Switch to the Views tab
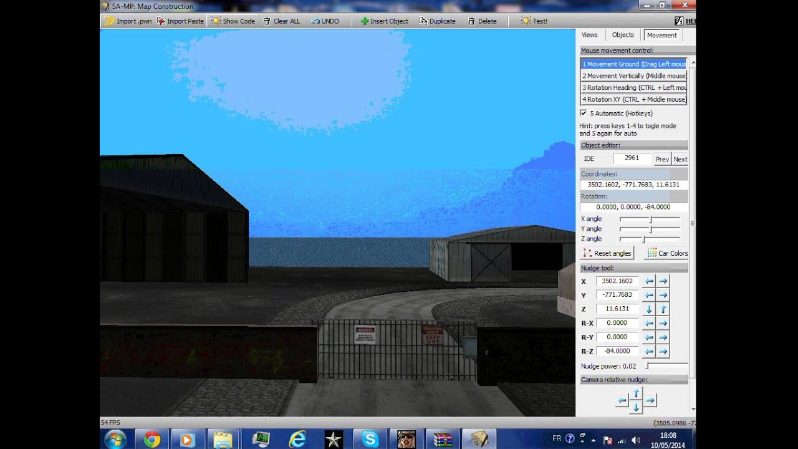 (x=590, y=35)
